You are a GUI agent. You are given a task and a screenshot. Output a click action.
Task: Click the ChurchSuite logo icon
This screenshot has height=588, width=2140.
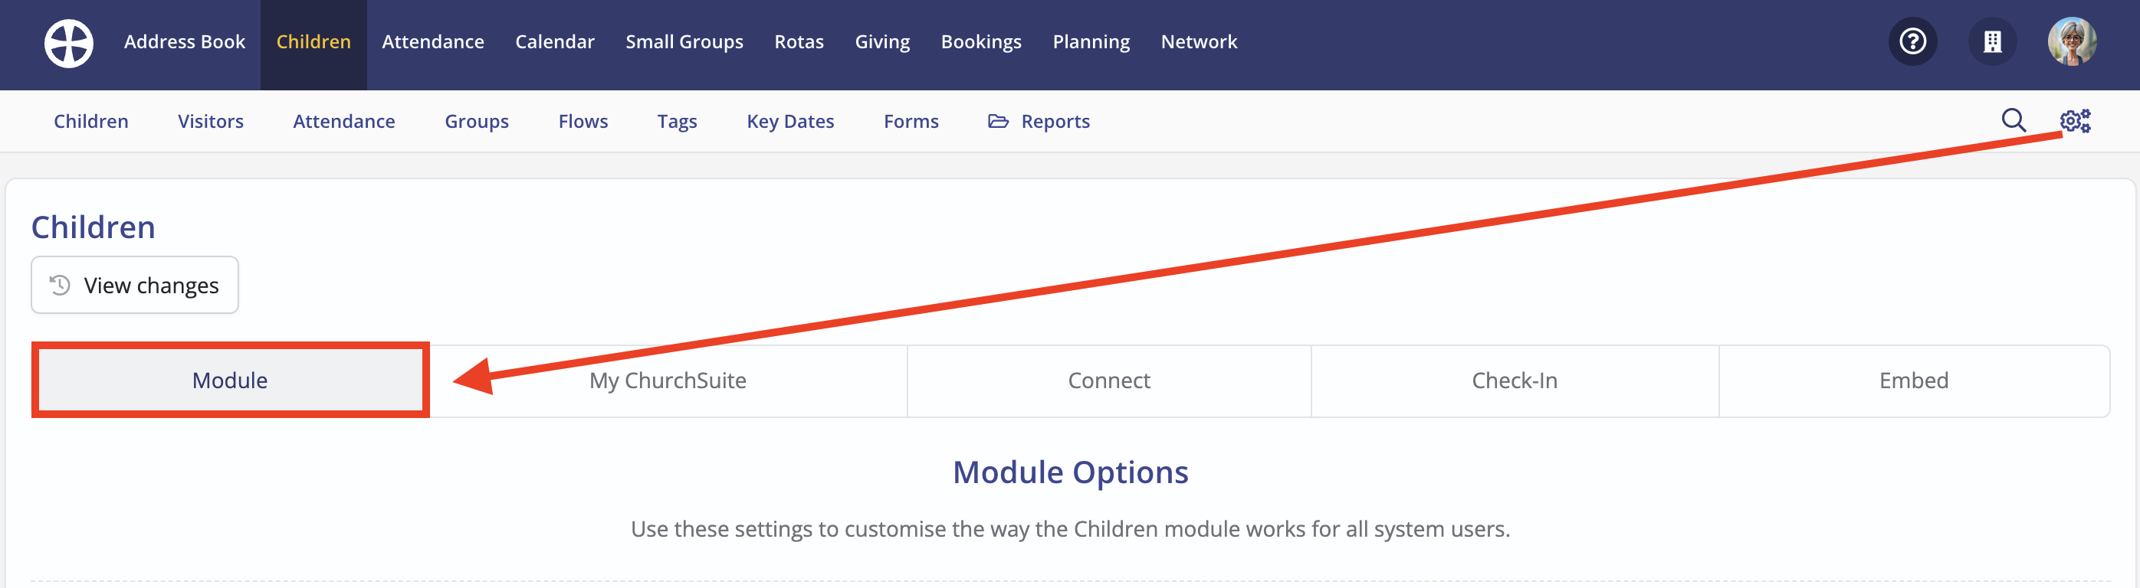coord(69,43)
